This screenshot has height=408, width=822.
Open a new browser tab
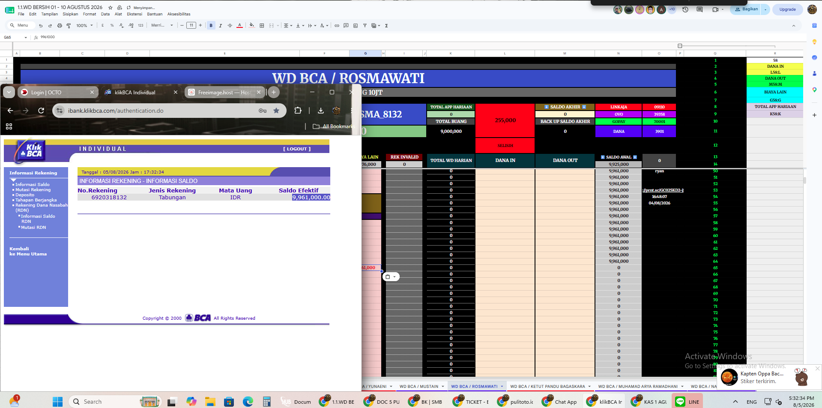click(274, 92)
